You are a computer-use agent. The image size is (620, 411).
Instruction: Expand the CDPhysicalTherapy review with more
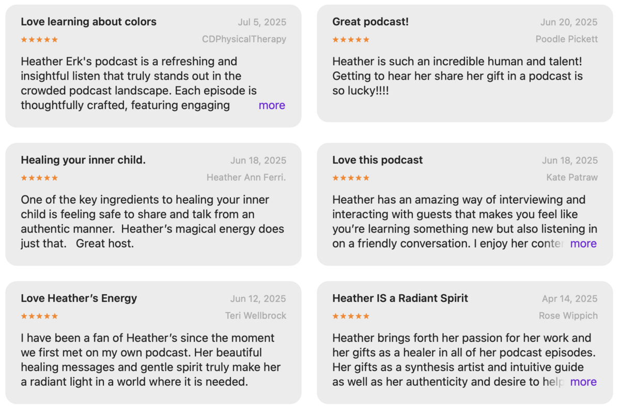[x=272, y=105]
